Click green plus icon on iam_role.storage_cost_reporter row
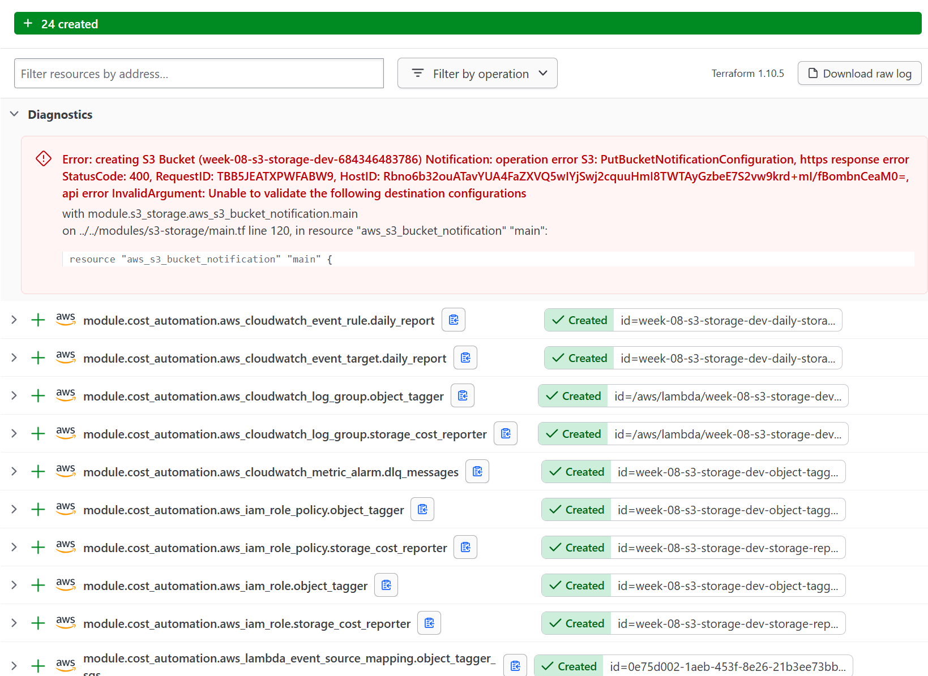The width and height of the screenshot is (928, 676). (x=38, y=623)
